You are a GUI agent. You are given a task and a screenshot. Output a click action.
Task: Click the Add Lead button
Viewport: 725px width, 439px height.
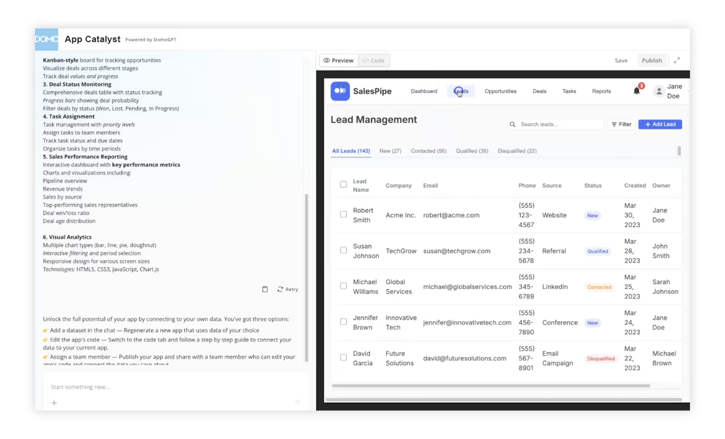pos(659,123)
